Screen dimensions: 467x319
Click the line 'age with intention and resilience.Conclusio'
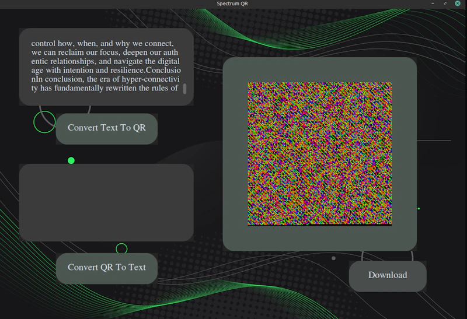[106, 70]
